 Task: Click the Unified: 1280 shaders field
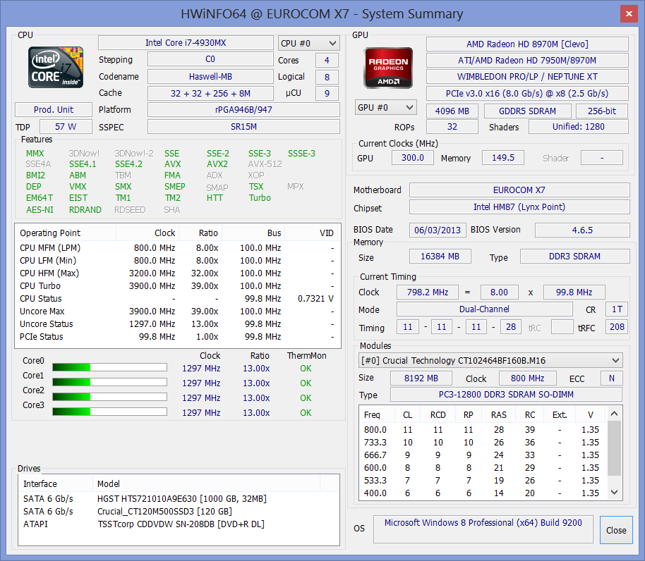[x=579, y=126]
